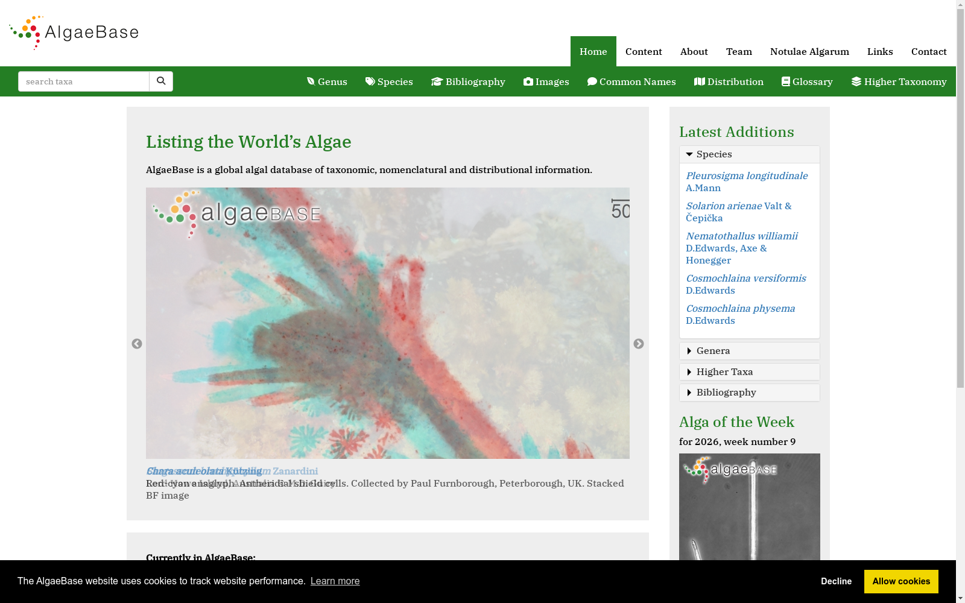Viewport: 965px width, 603px height.
Task: Click the "Currently in AlgaeBase:" text
Action: point(201,557)
